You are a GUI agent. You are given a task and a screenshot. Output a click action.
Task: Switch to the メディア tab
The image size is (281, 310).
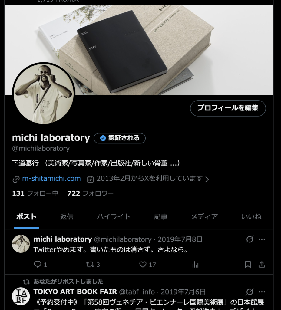204,217
